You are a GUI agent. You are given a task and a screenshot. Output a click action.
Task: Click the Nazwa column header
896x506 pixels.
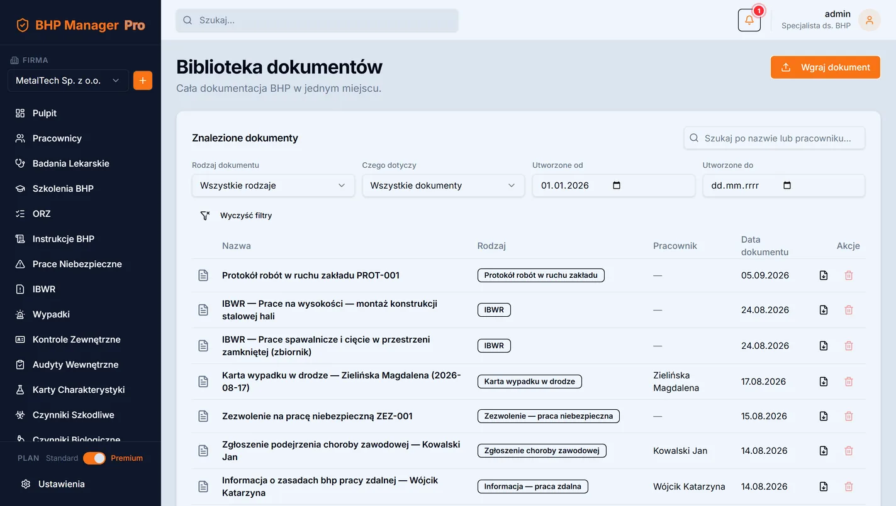tap(237, 246)
